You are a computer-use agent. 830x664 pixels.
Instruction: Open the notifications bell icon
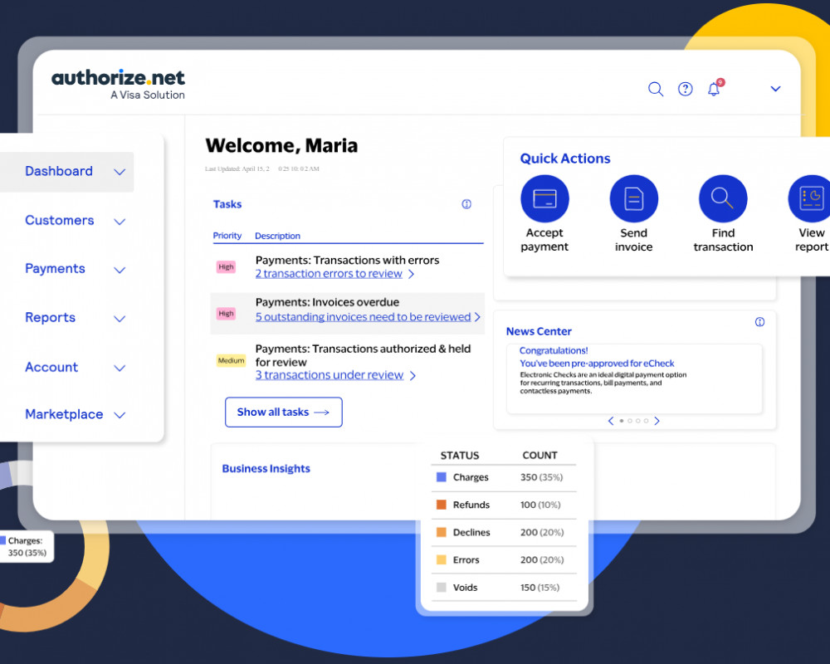714,89
